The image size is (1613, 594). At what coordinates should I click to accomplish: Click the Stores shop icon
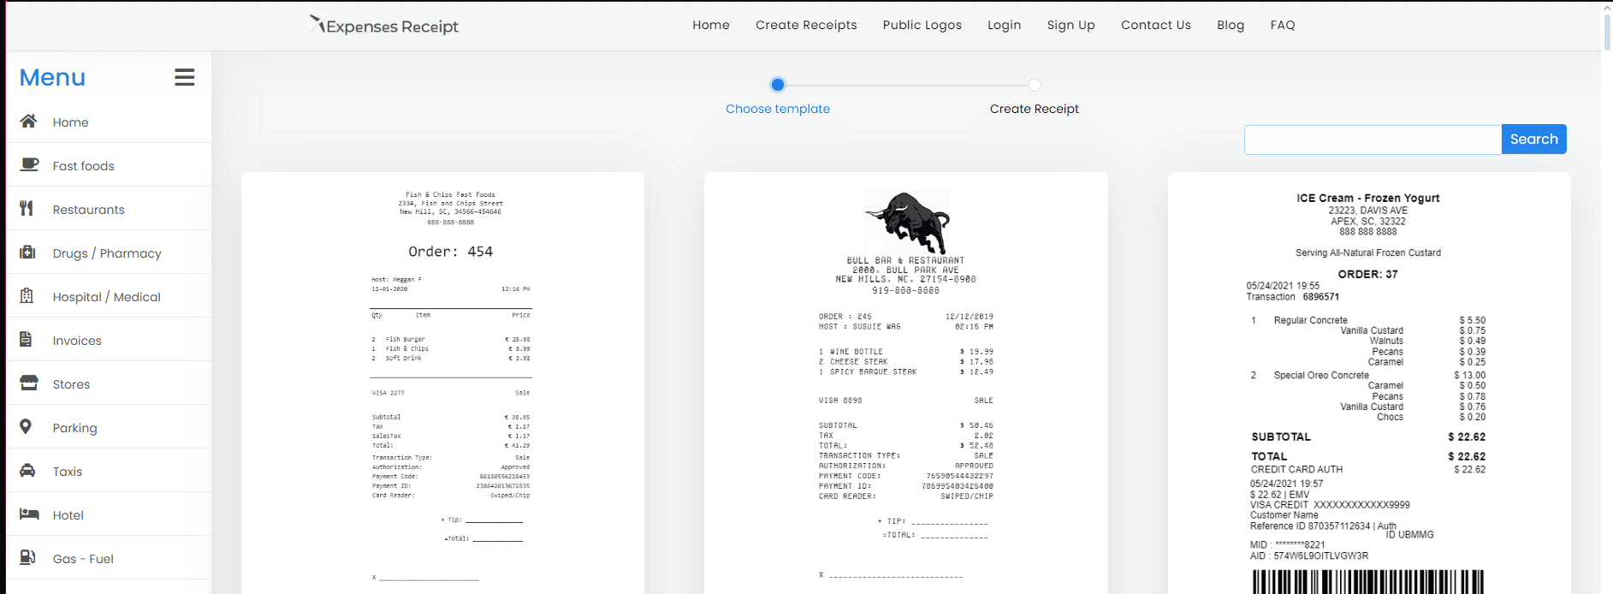point(29,383)
